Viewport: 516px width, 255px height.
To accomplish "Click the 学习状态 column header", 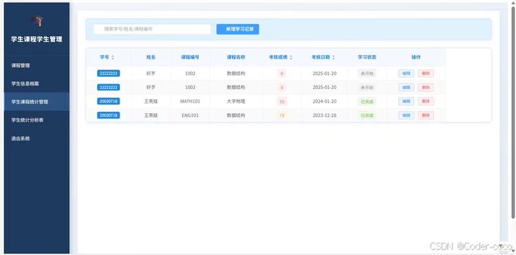I will [x=367, y=58].
